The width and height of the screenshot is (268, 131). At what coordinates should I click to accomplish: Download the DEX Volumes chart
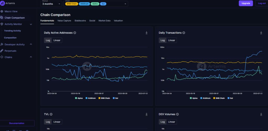tap(261, 114)
